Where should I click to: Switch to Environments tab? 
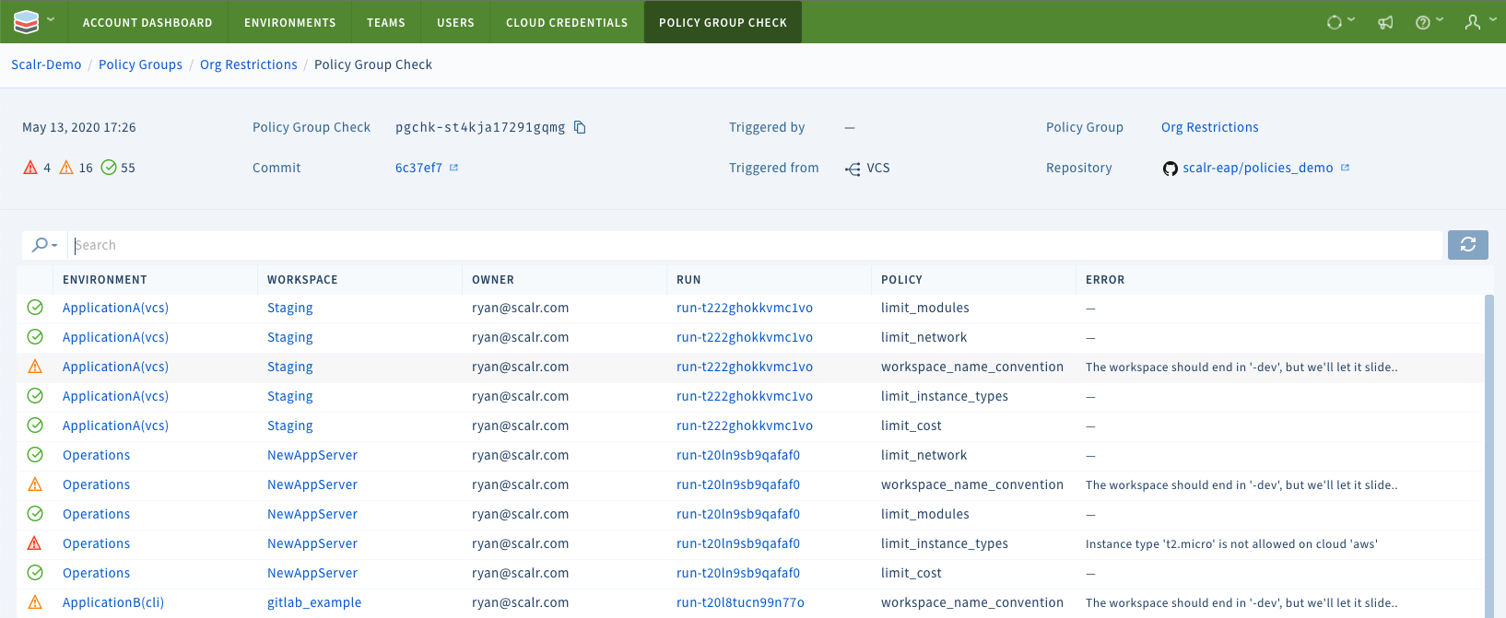[290, 22]
